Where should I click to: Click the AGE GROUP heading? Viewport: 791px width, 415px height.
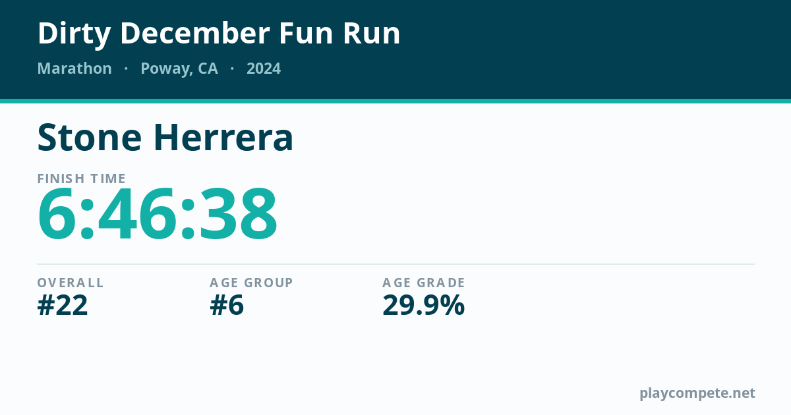coord(251,283)
